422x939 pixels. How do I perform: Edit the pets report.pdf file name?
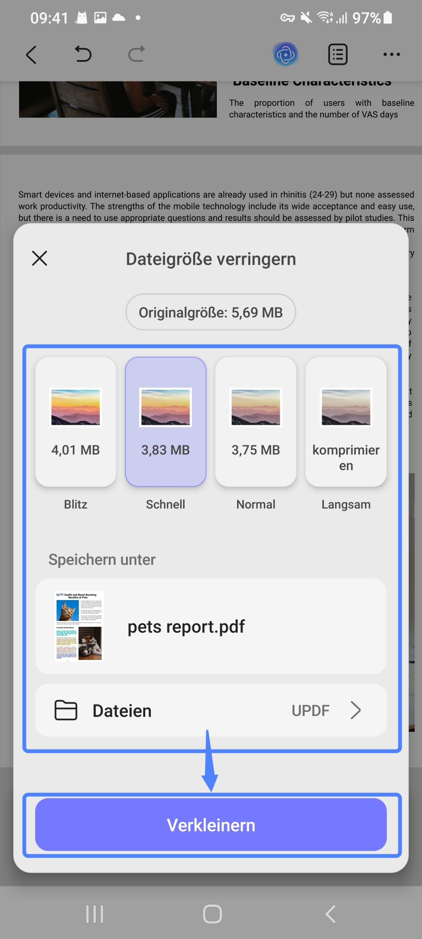point(186,626)
